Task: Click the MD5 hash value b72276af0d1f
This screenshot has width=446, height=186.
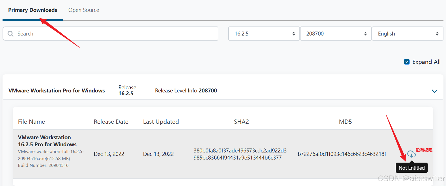Action: point(342,154)
